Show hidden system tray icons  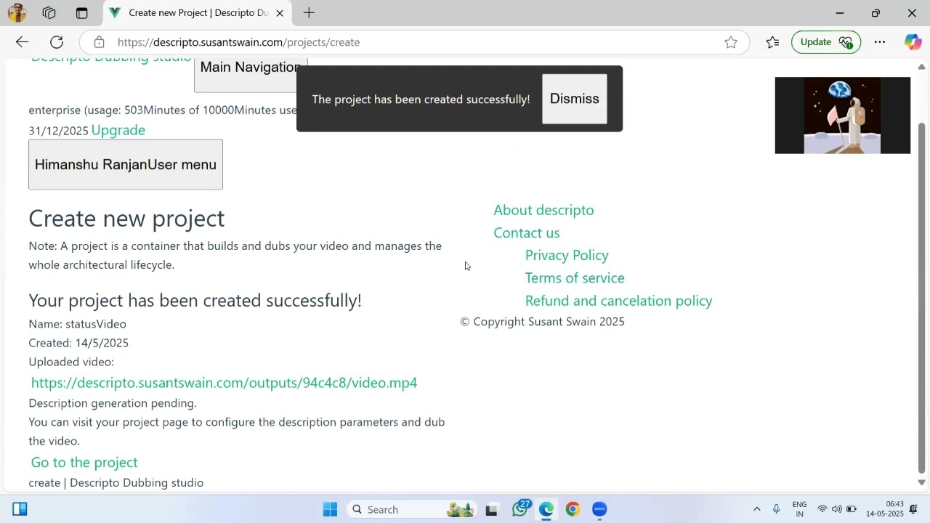pos(756,509)
